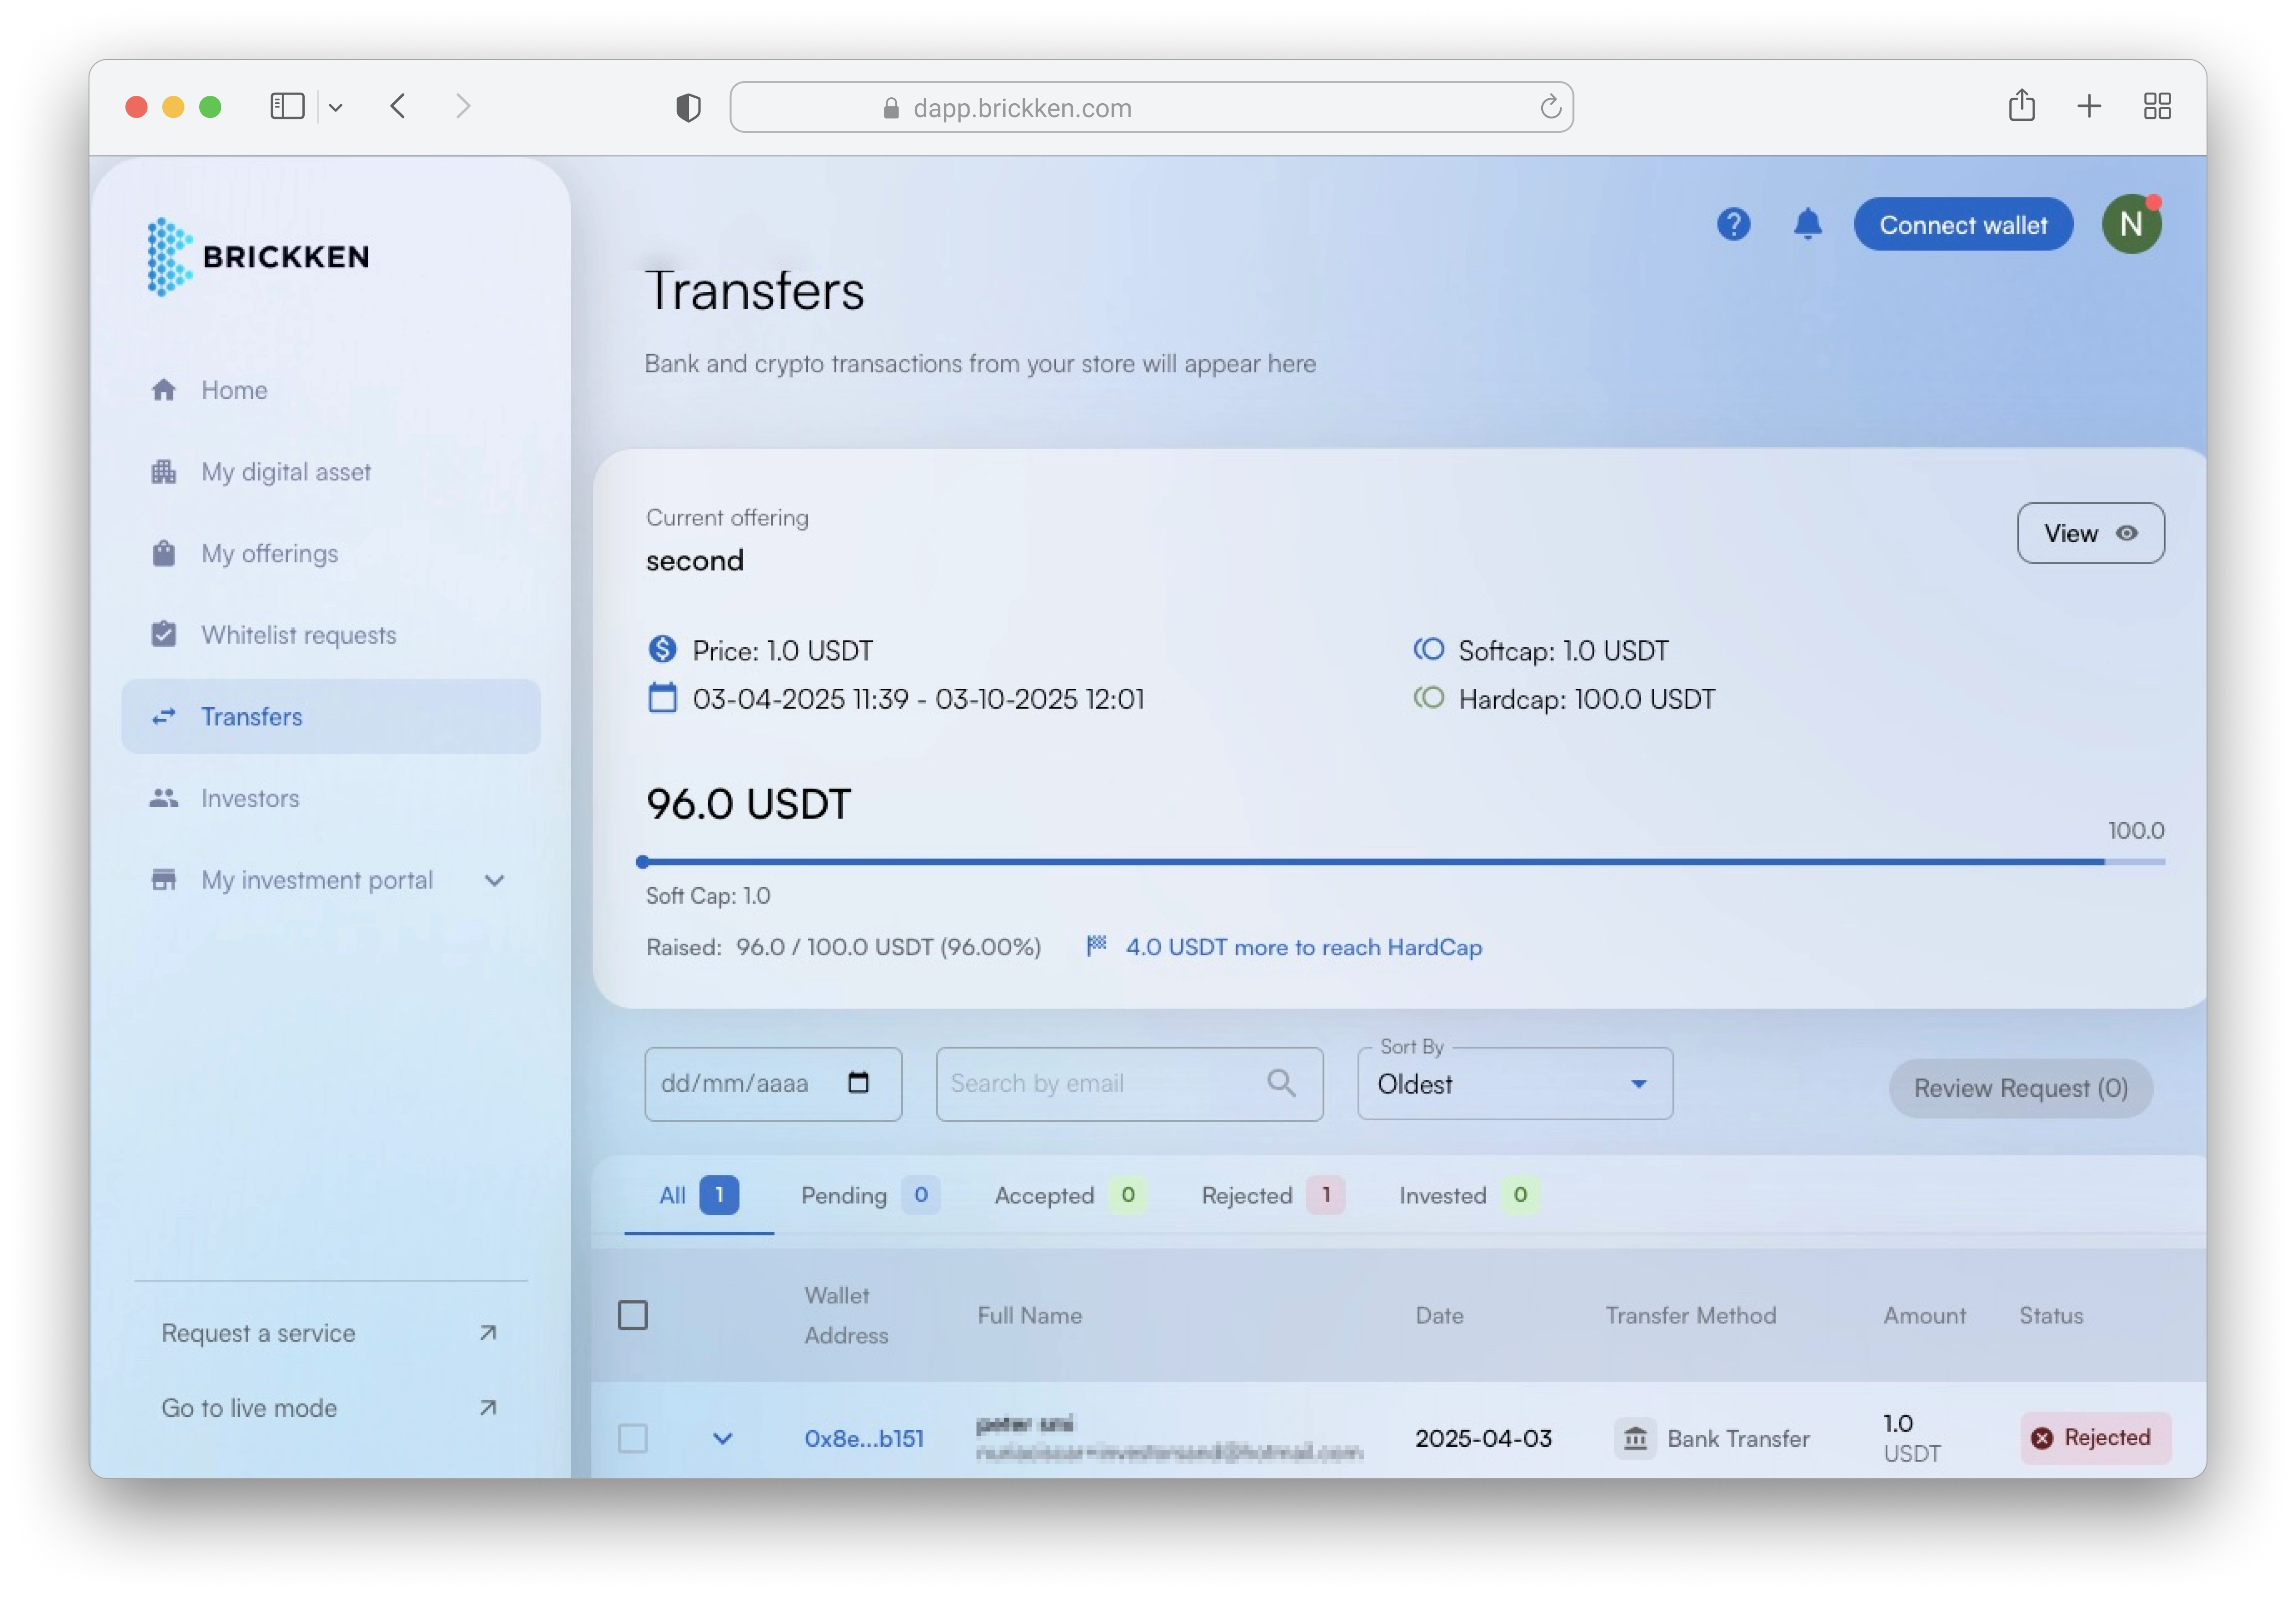This screenshot has height=1597, width=2296.
Task: Click the Transfers arrows icon
Action: pos(164,717)
